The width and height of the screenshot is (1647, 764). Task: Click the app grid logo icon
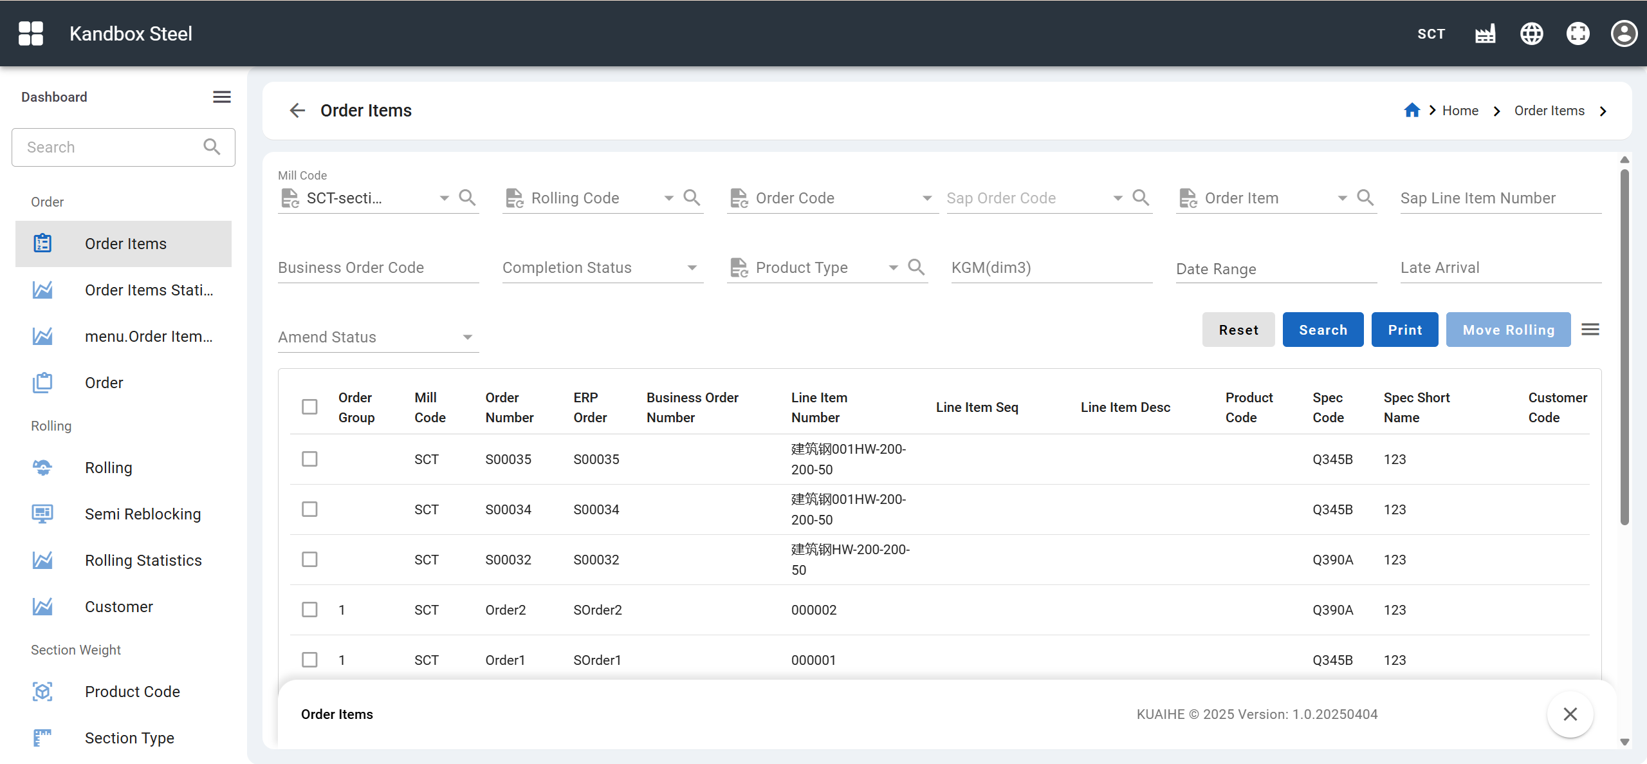pyautogui.click(x=31, y=33)
